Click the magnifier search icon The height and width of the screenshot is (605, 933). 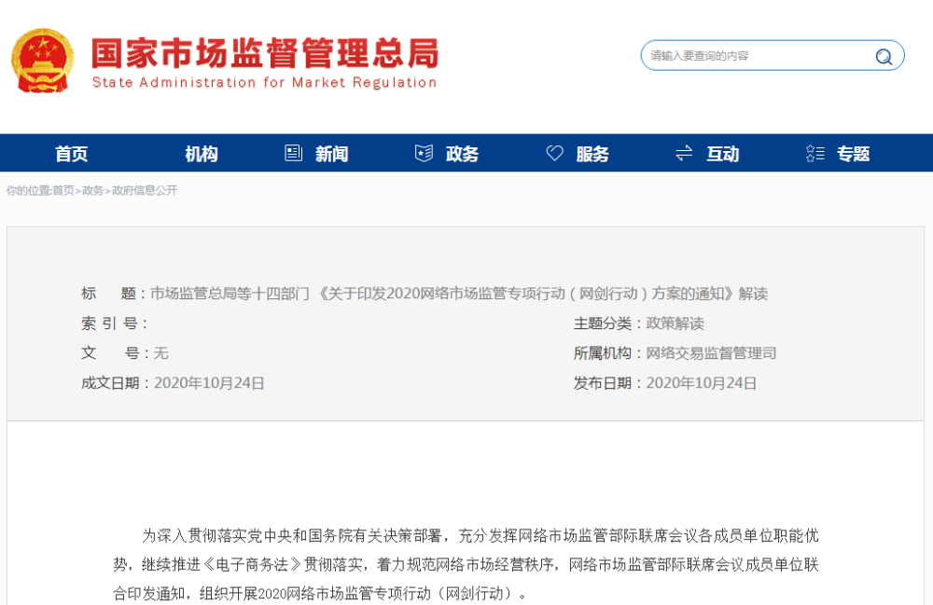883,56
